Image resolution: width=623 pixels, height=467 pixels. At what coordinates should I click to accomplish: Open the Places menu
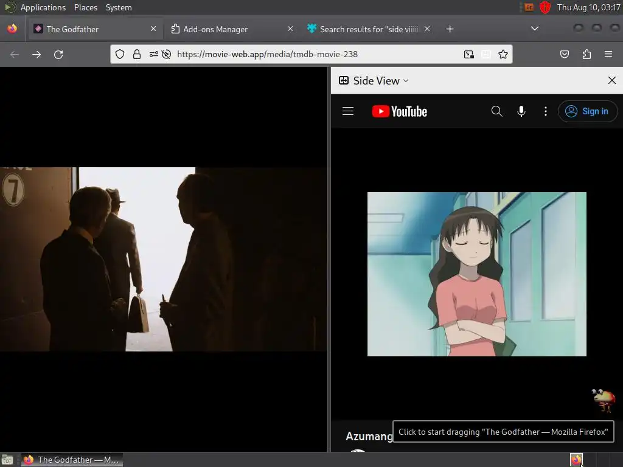click(x=86, y=7)
